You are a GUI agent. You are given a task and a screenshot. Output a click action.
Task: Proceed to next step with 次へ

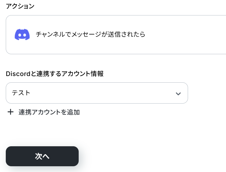(42, 156)
